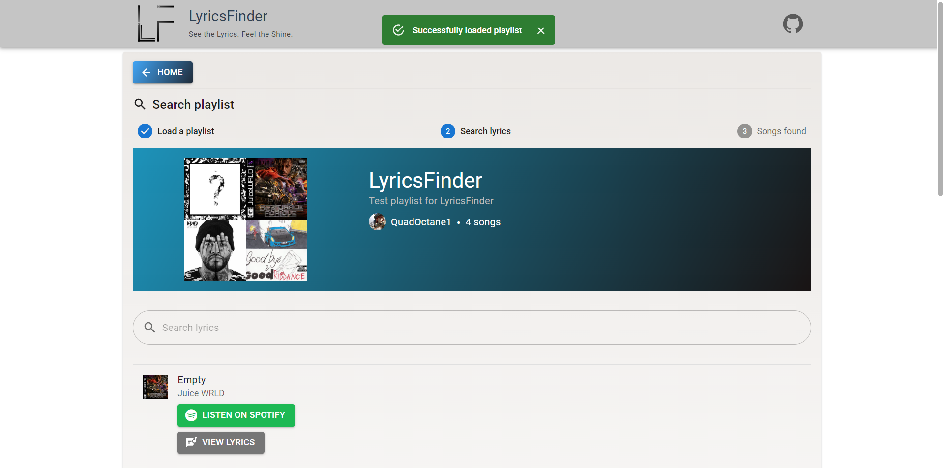Screen dimensions: 944x468
Task: Click the LyricsFinder LF logo
Action: click(x=156, y=24)
